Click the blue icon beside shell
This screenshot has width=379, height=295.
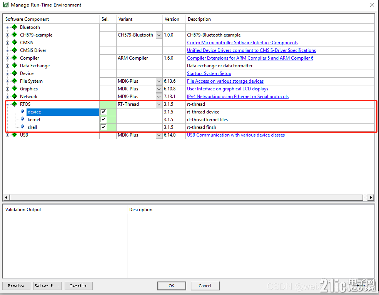(x=22, y=127)
